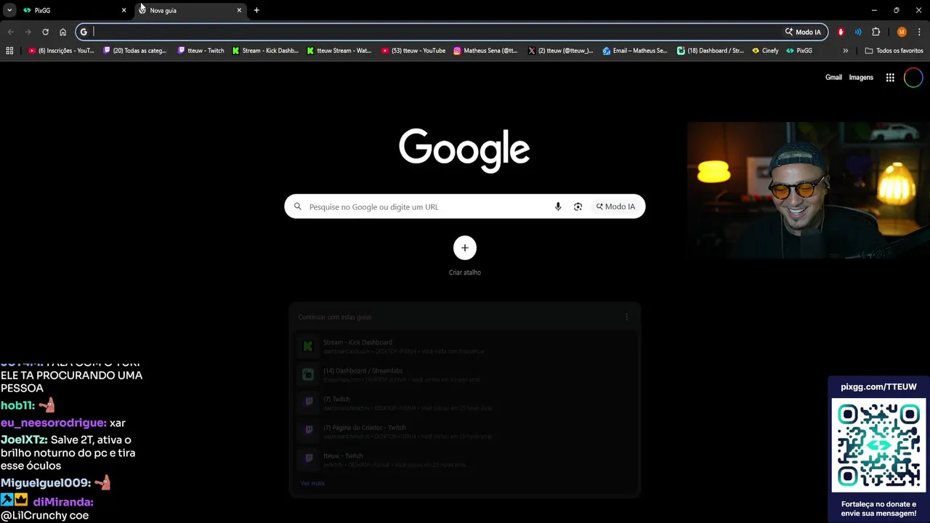Open the Chrome three-dot menu
The width and height of the screenshot is (930, 523).
[x=919, y=32]
